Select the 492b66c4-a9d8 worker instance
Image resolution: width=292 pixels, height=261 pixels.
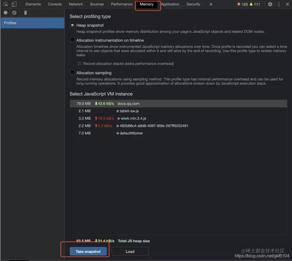tap(178, 126)
